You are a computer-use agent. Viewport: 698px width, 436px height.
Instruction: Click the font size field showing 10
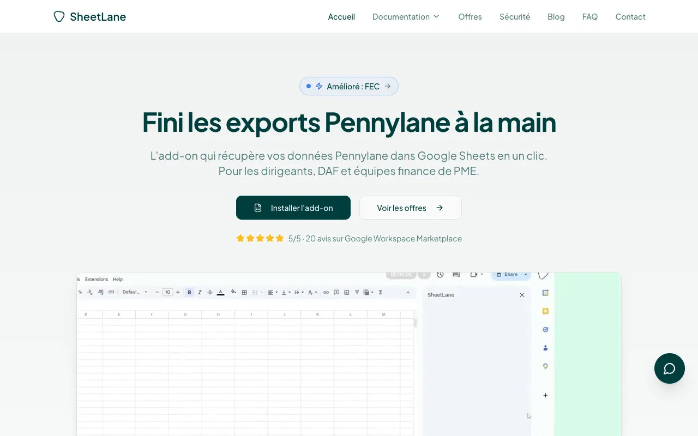[167, 292]
